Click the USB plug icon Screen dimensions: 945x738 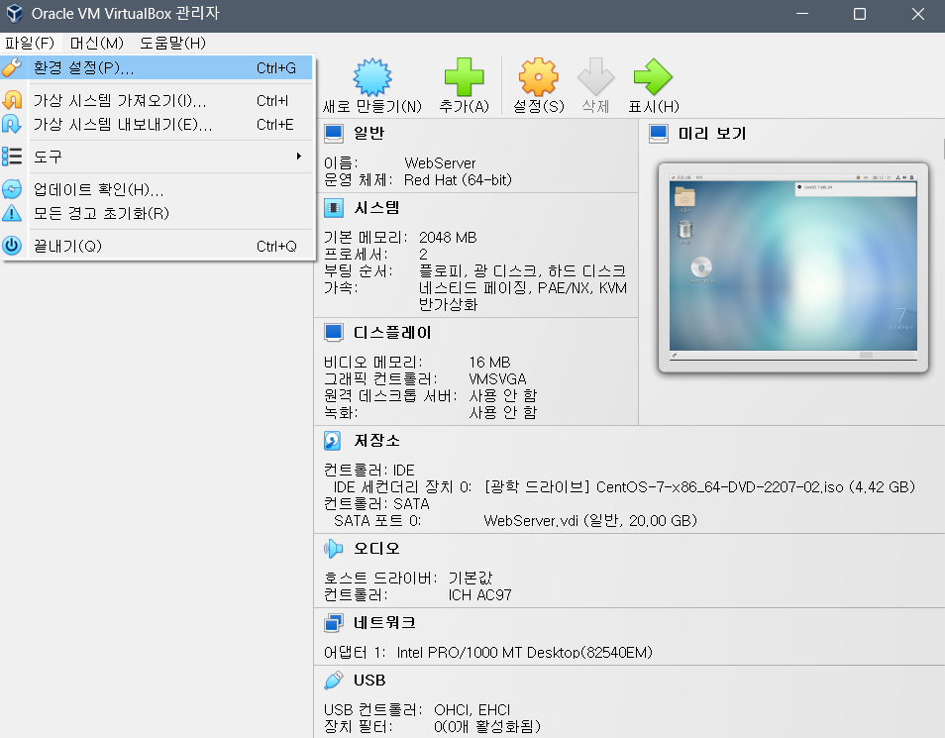tap(333, 681)
